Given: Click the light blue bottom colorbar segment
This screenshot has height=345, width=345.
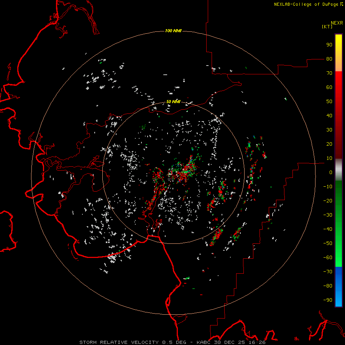Looking at the screenshot, I should [x=338, y=298].
